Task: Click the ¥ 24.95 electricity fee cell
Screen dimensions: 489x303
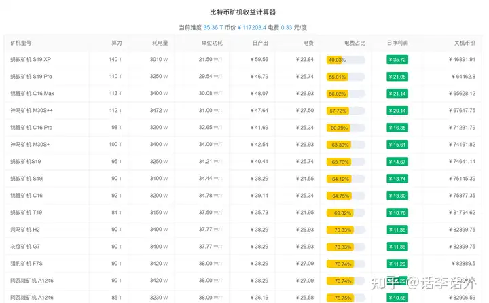Action: tap(305, 212)
